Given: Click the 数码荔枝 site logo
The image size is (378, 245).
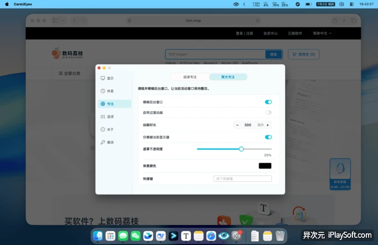Looking at the screenshot, I should tap(67, 53).
